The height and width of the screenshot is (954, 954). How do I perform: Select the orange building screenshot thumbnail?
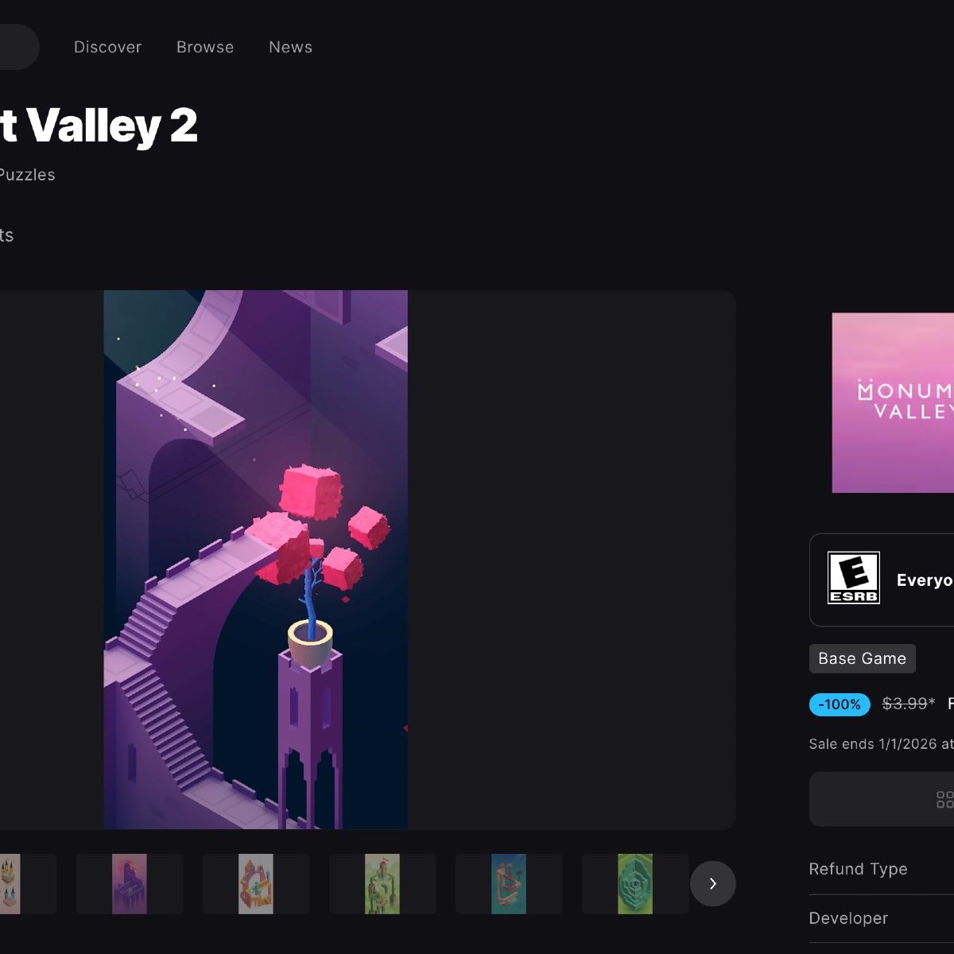coord(256,883)
